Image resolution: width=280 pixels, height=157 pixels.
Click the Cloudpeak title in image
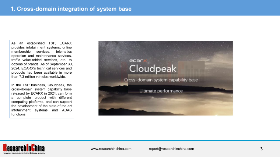(153, 68)
